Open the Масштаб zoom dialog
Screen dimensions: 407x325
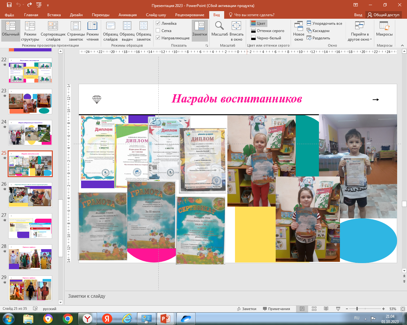point(220,29)
